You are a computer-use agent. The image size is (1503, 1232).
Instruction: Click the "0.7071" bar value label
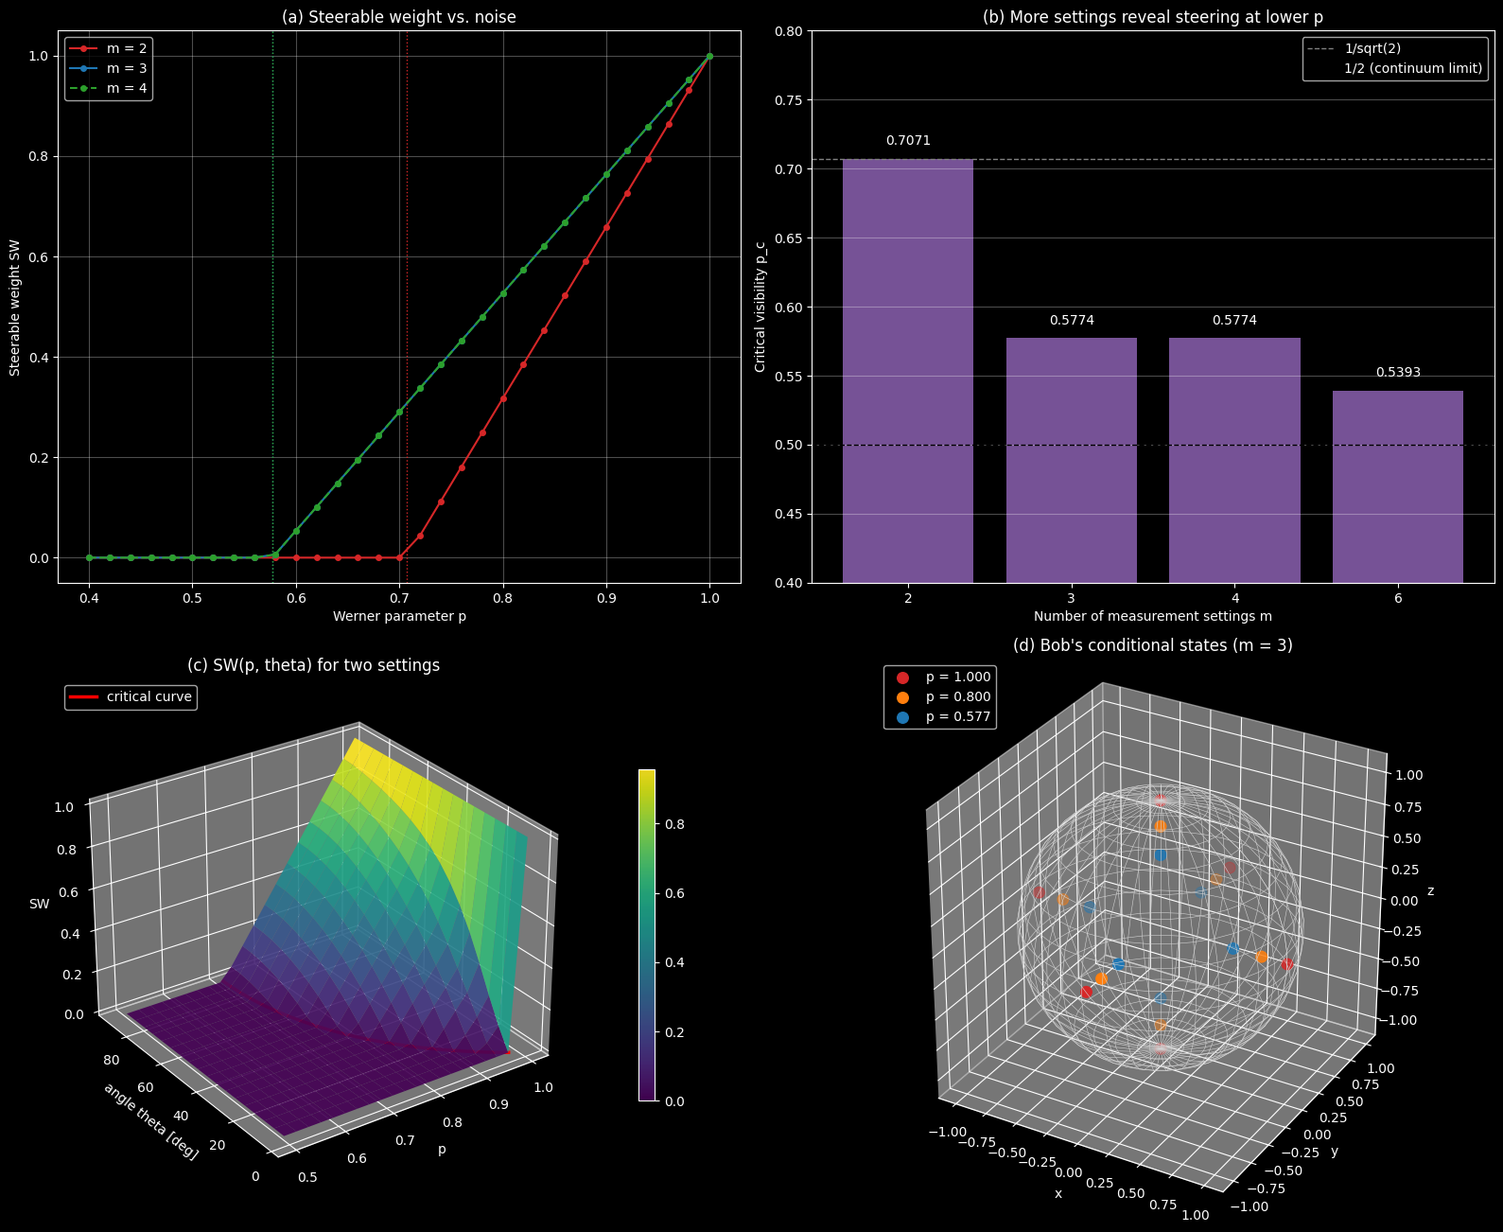(x=908, y=140)
